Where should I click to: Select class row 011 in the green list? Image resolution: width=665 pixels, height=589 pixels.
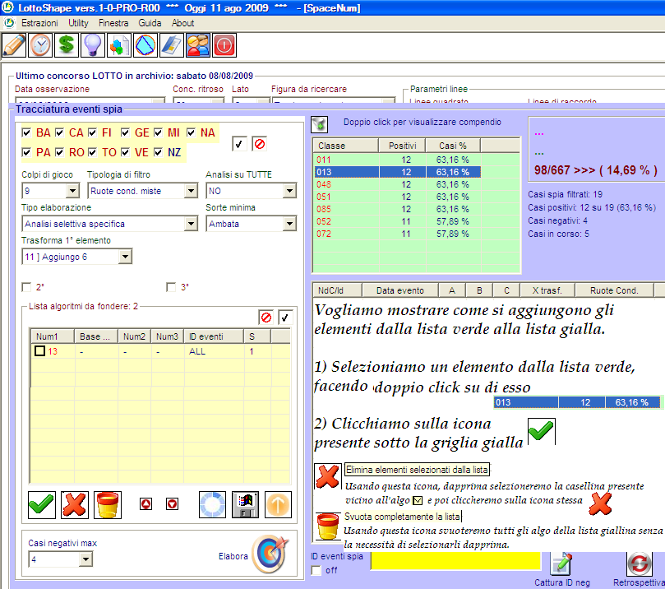[397, 160]
